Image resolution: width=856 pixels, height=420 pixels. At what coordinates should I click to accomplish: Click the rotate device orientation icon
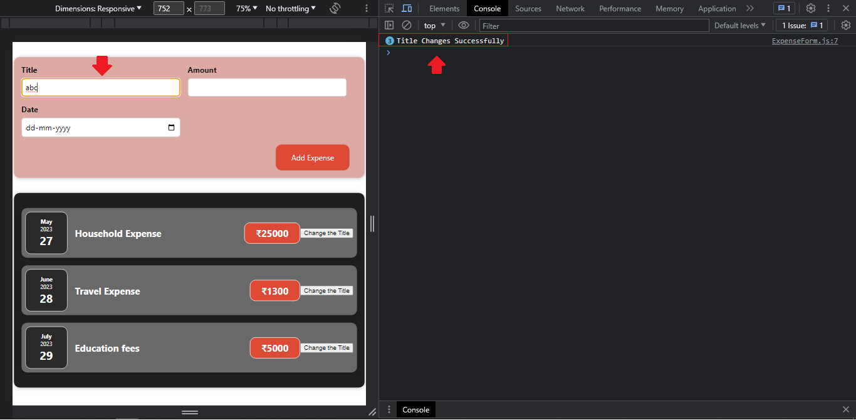(x=335, y=8)
